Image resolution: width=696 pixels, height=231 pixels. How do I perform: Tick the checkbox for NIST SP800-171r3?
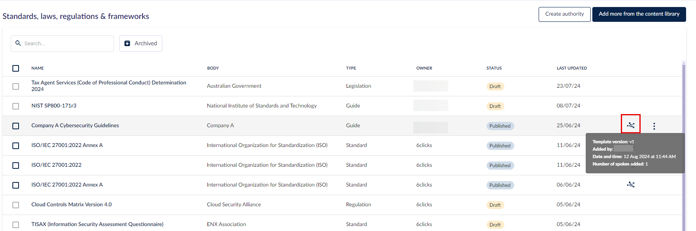[16, 106]
